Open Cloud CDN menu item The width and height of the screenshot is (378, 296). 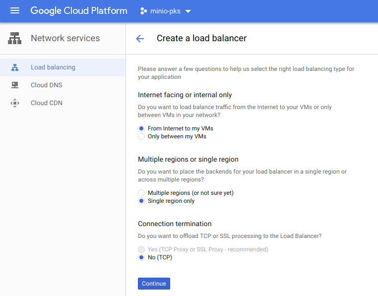point(46,103)
